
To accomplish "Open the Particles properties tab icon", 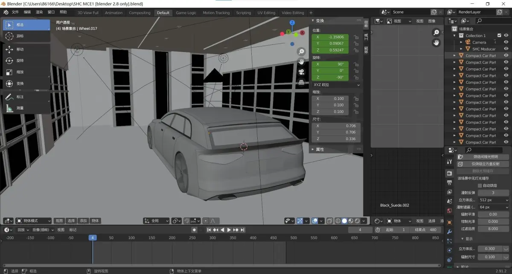I will coord(449,241).
